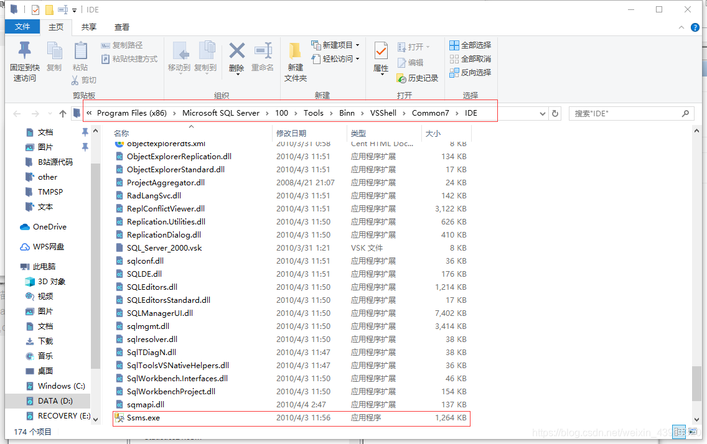The width and height of the screenshot is (707, 444).
Task: Select DATA (D:) drive in the sidebar
Action: (48, 400)
